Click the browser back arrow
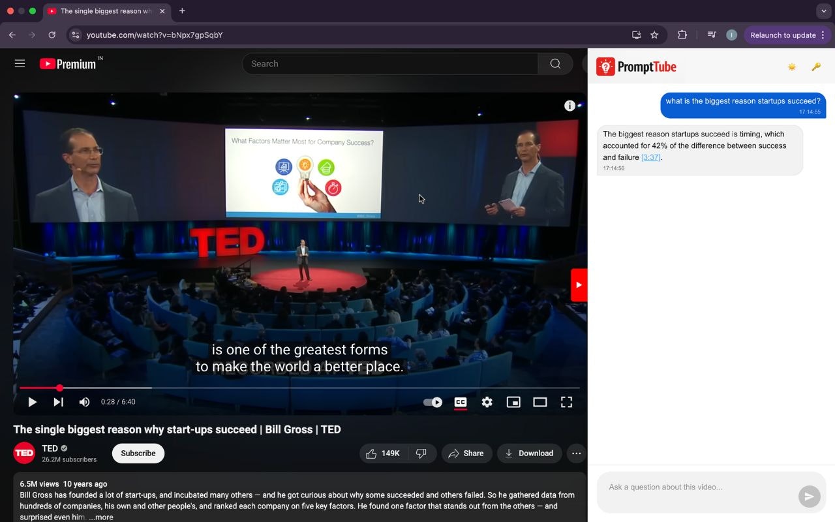Screen dimensions: 835x522 pos(12,35)
